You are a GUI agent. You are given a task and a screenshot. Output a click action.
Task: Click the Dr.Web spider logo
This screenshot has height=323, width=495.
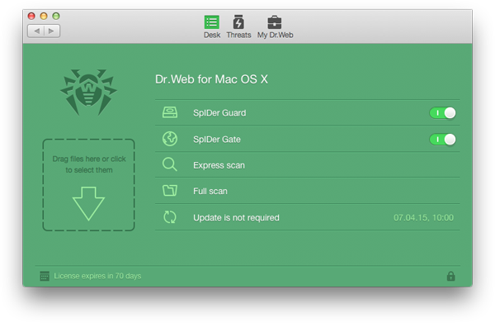(89, 93)
